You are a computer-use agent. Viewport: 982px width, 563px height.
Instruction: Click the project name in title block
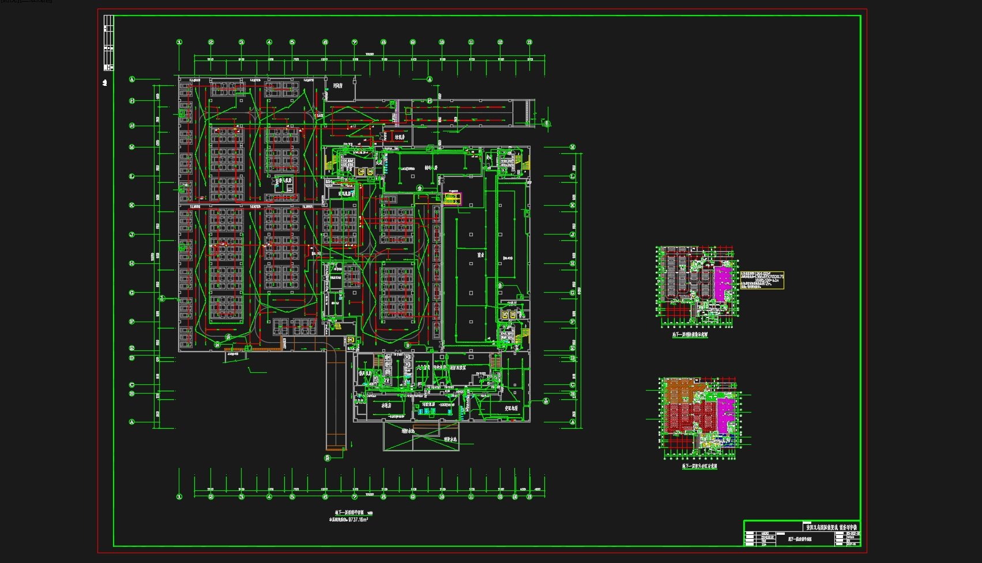831,527
